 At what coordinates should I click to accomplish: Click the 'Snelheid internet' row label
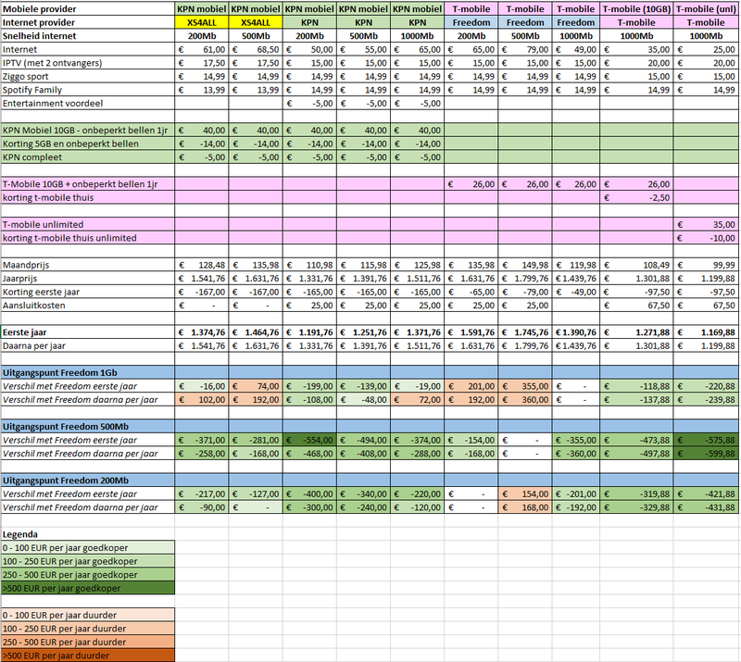coord(88,36)
